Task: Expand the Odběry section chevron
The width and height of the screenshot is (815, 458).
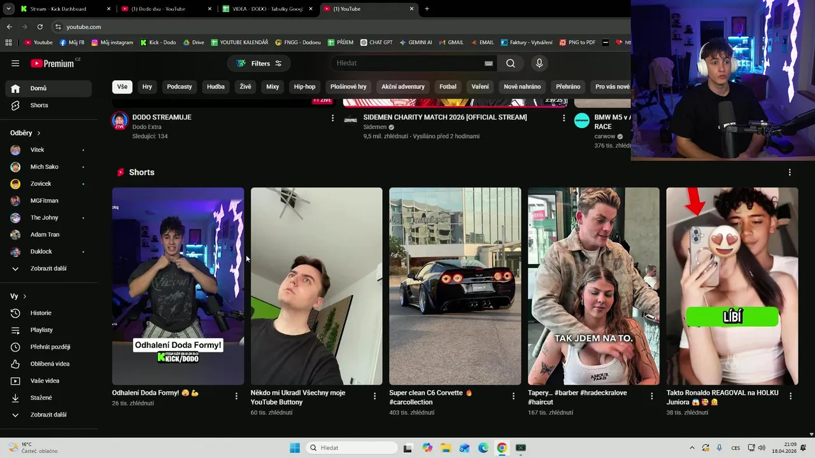Action: (x=39, y=133)
